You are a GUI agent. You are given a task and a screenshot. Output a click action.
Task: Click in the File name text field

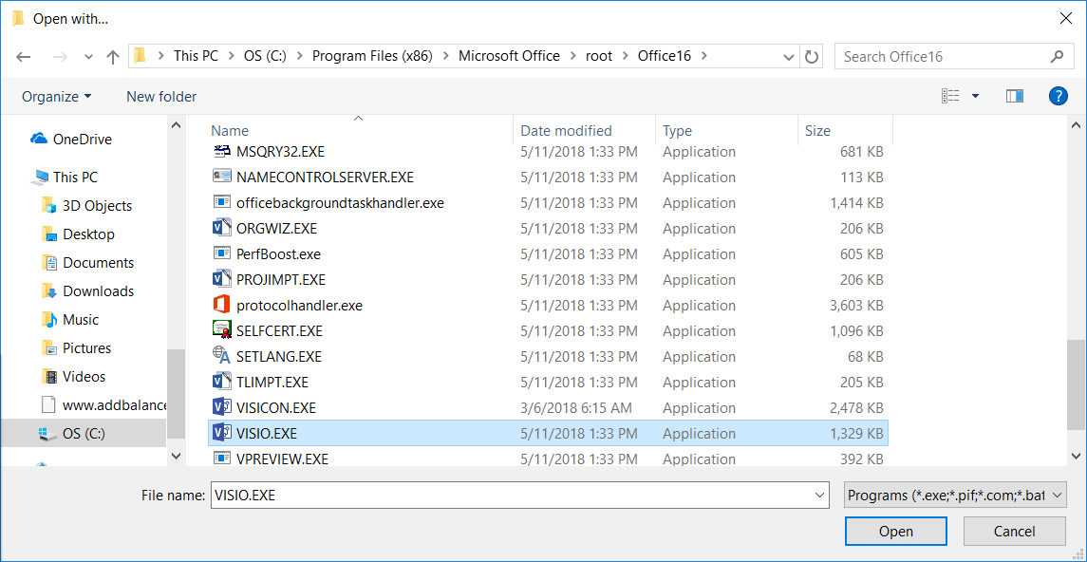[x=512, y=496]
